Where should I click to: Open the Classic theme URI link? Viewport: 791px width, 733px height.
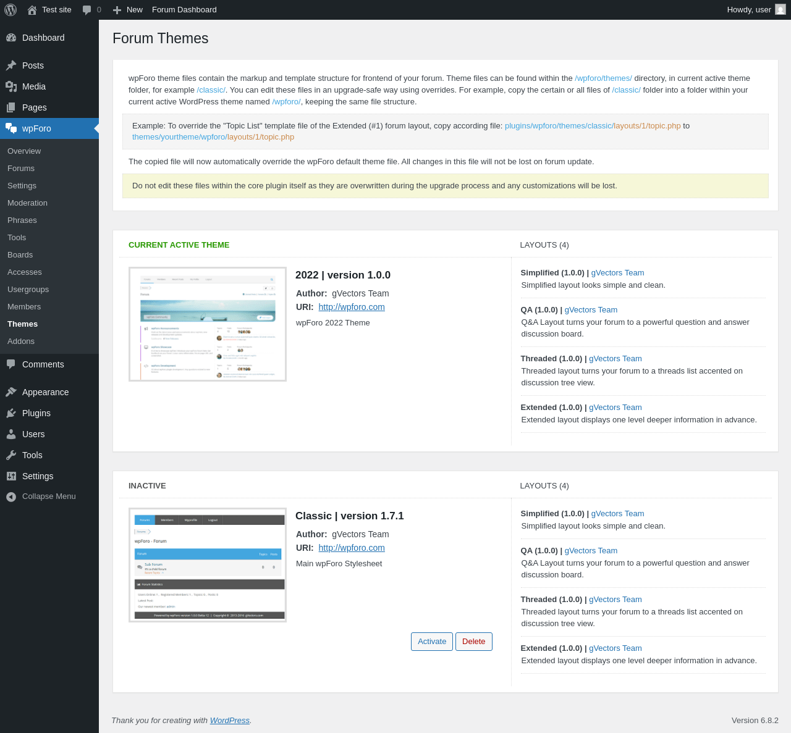[x=352, y=548]
